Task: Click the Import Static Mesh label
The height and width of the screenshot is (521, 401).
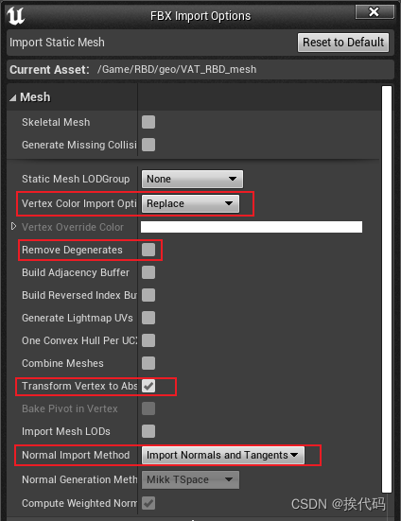Action: pyautogui.click(x=57, y=43)
